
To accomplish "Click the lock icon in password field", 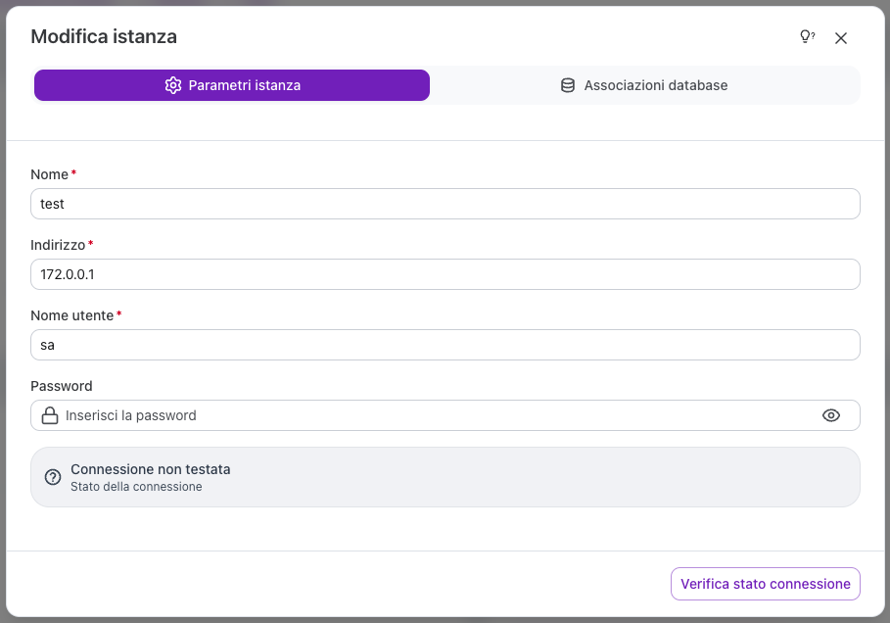I will [x=50, y=415].
